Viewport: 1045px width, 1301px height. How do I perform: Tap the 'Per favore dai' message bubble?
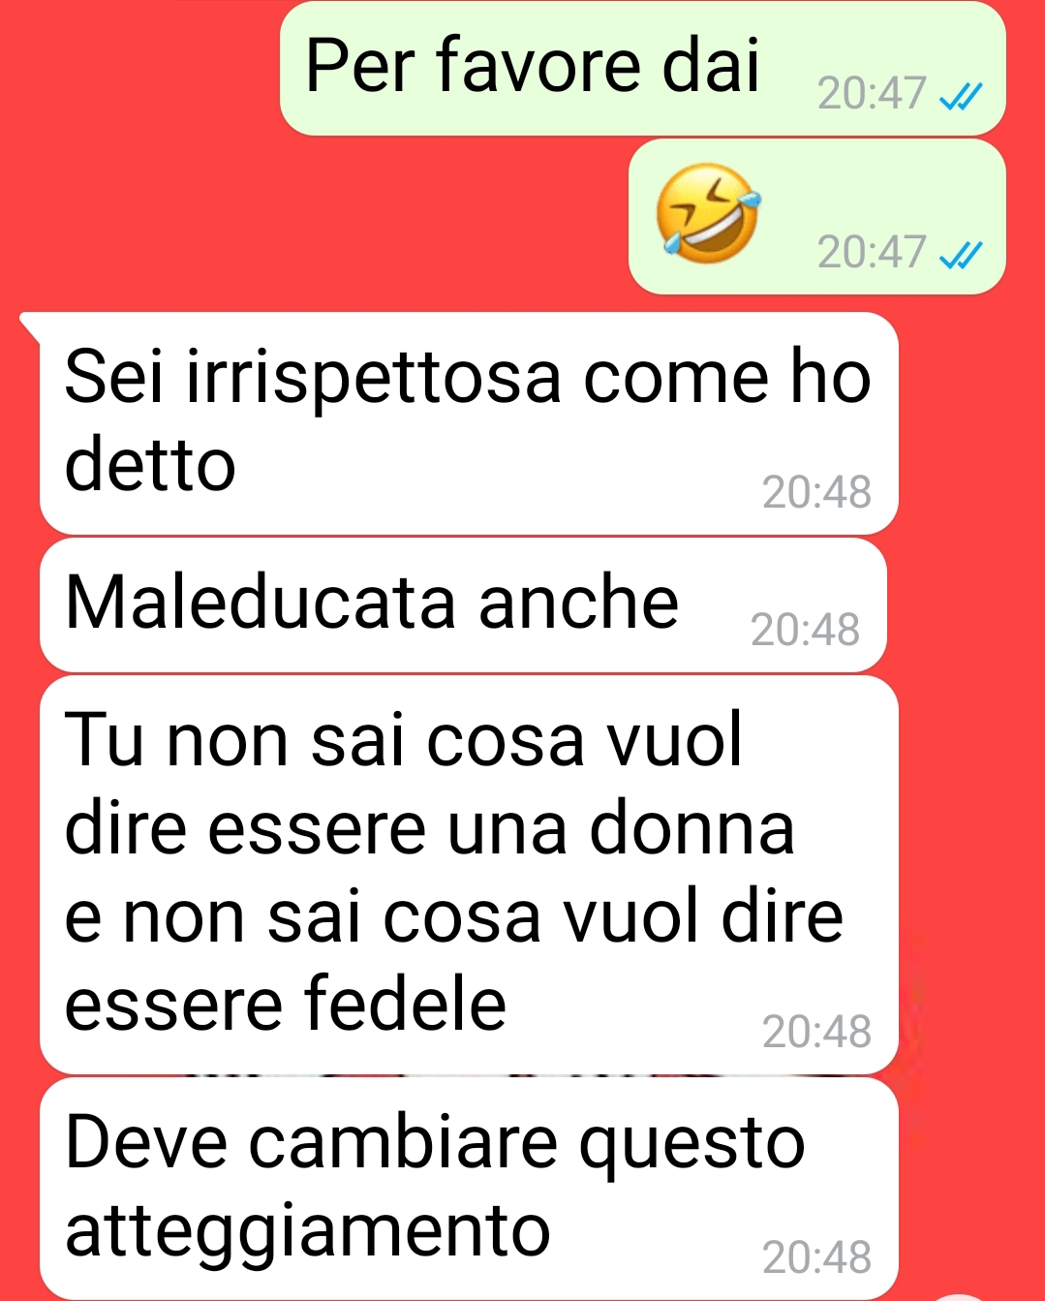click(x=642, y=68)
